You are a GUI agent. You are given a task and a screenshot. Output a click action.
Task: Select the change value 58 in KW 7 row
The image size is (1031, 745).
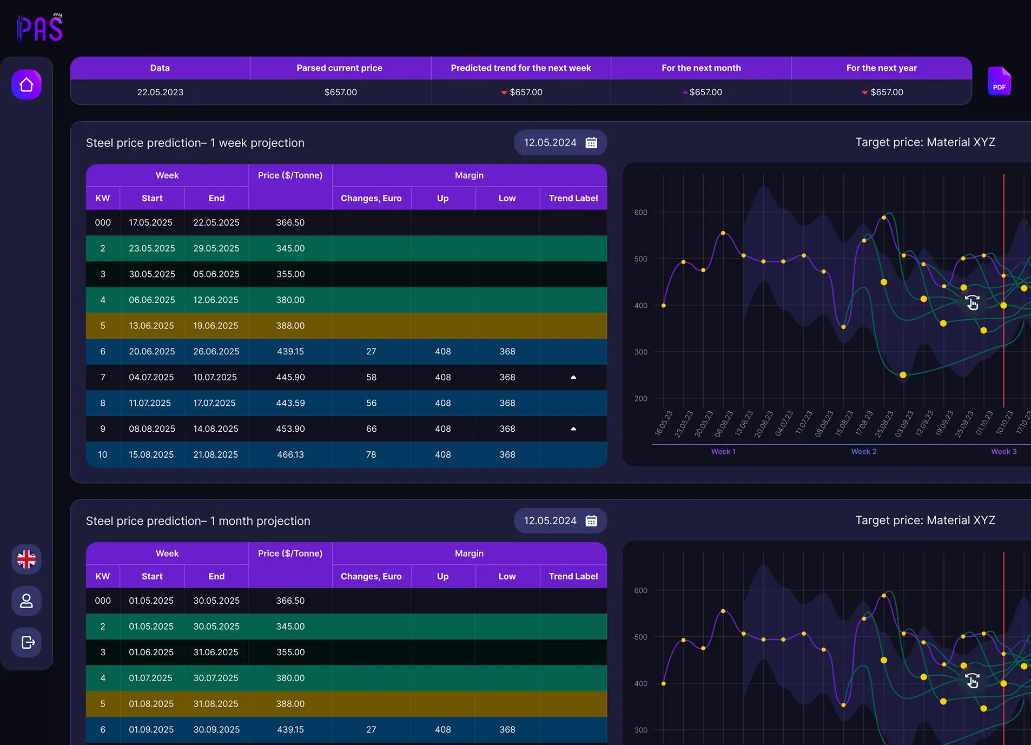point(371,377)
